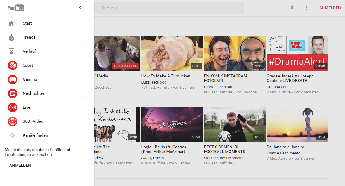
Task: Click title GradeAUnderA vs Joseph Costello
Action: pyautogui.click(x=290, y=78)
